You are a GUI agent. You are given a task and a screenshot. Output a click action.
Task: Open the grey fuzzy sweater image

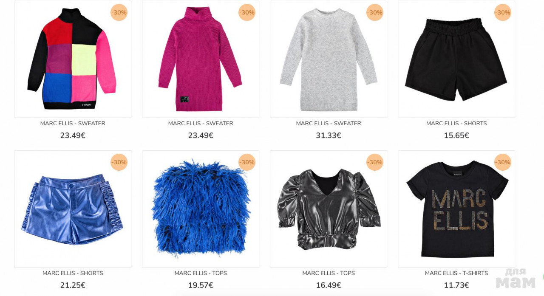[329, 59]
